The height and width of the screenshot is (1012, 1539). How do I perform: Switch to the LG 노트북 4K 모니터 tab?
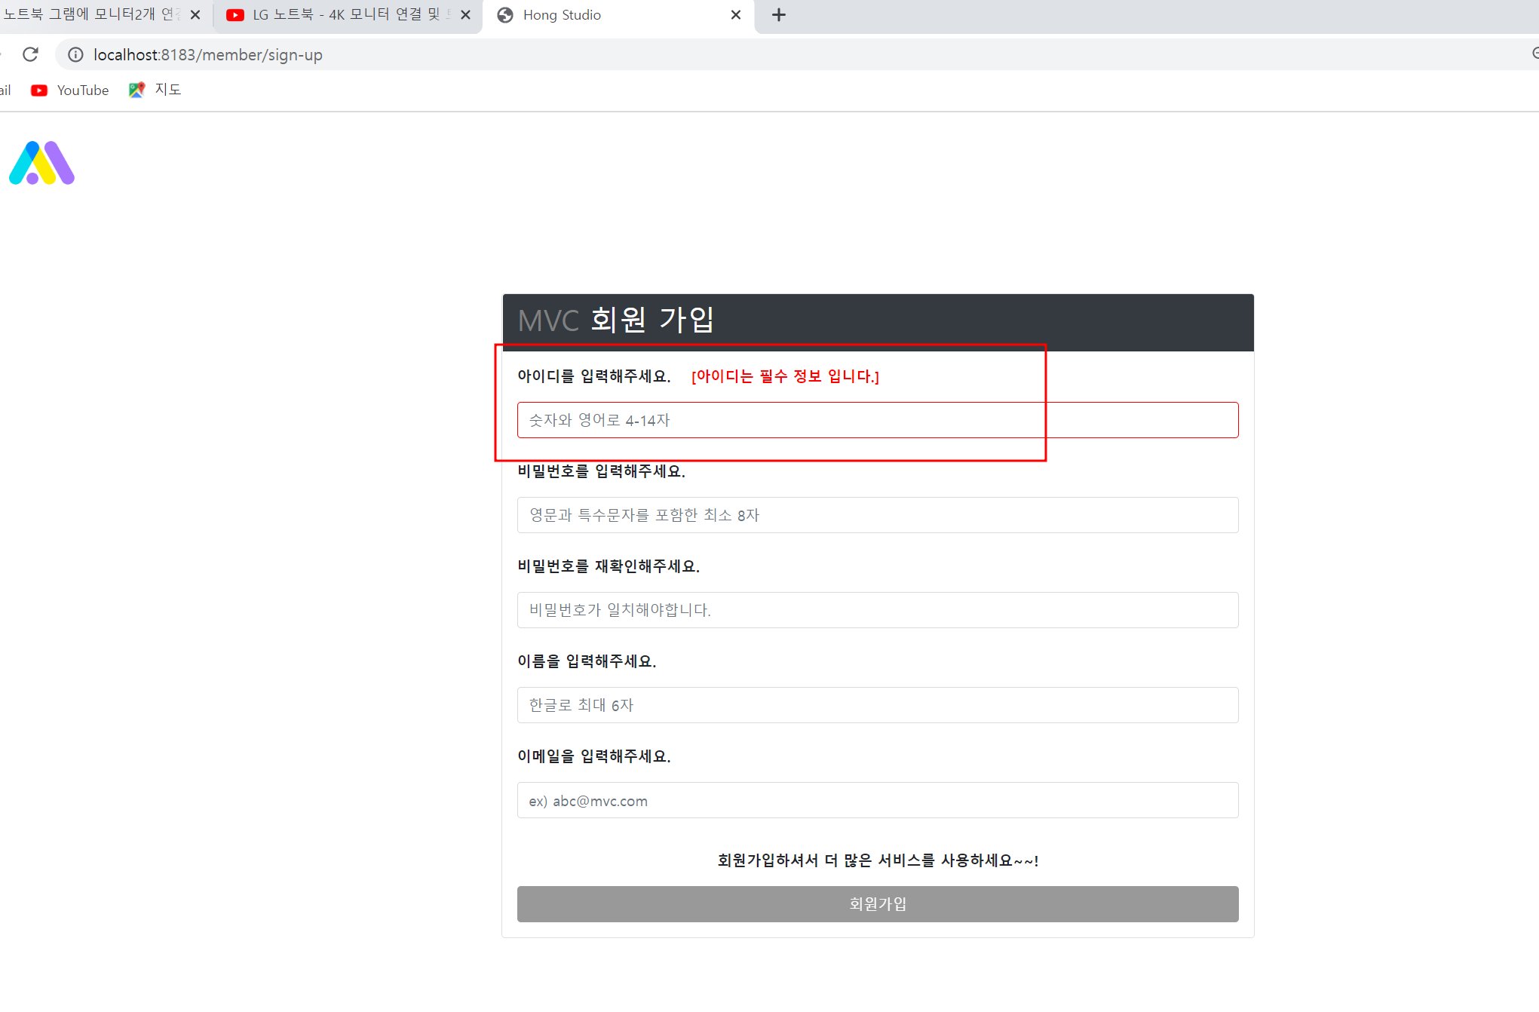pyautogui.click(x=347, y=15)
